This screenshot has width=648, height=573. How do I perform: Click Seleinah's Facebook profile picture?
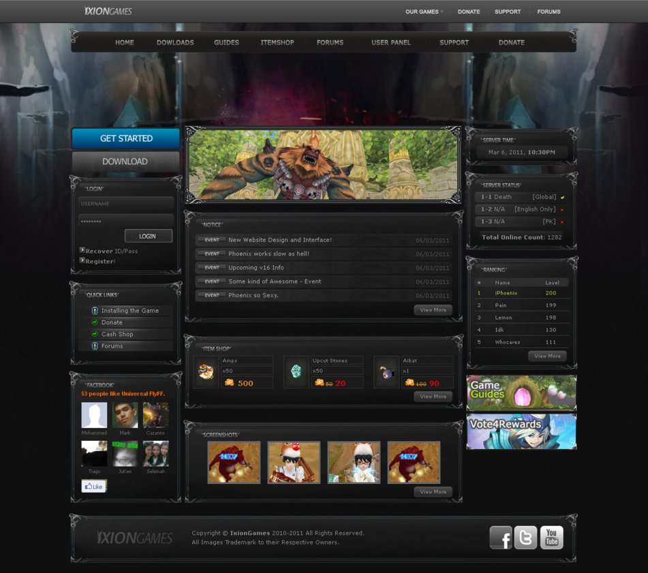(156, 454)
